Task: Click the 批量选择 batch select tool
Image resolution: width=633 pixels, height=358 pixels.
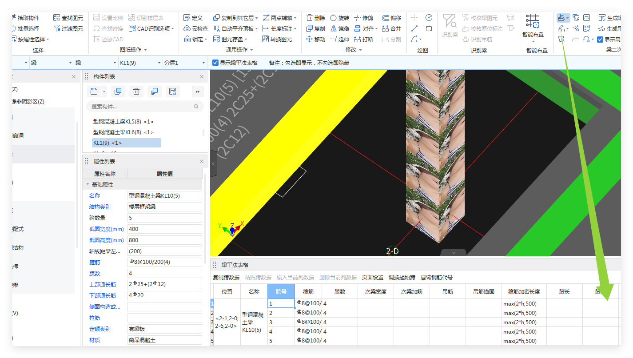Action: [x=25, y=28]
